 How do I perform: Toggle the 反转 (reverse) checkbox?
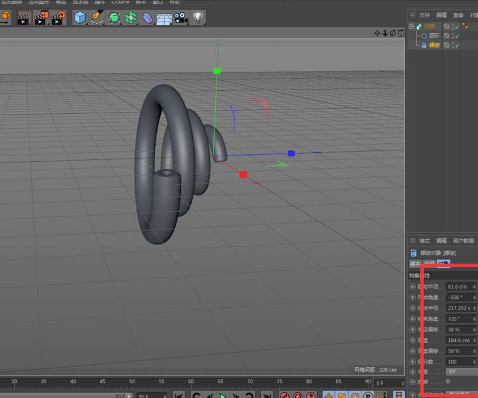point(448,382)
